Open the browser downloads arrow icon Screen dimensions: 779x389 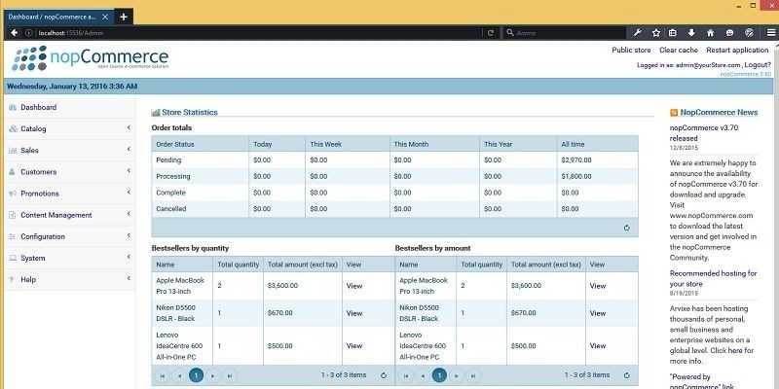[x=691, y=32]
